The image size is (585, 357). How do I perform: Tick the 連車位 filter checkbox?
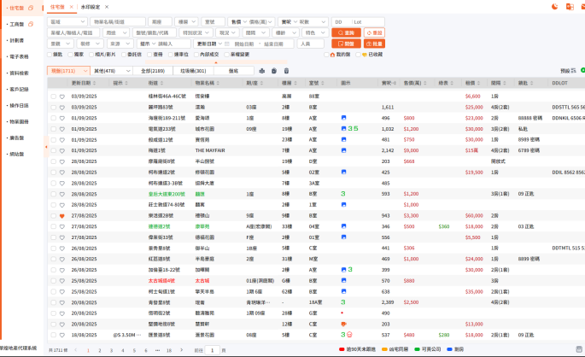171,55
